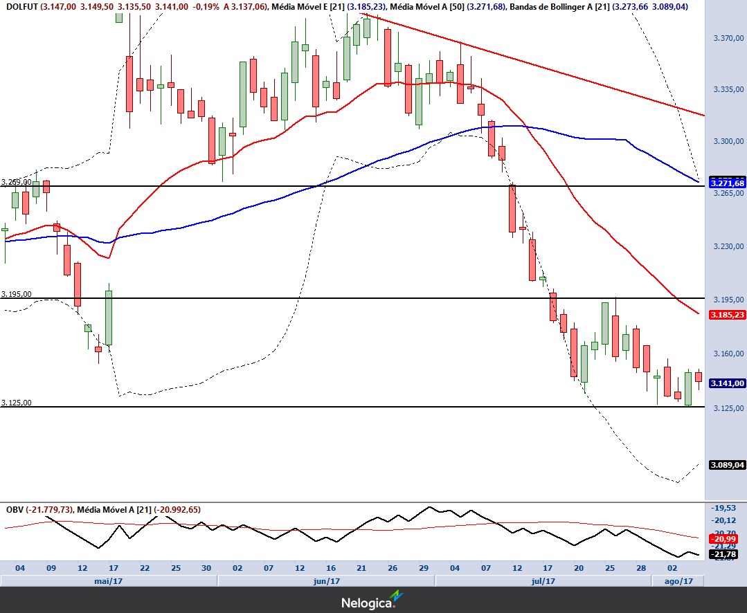Select the 3.269,00 horizontal line label
Viewport: 747px width, 613px height.
coord(17,182)
